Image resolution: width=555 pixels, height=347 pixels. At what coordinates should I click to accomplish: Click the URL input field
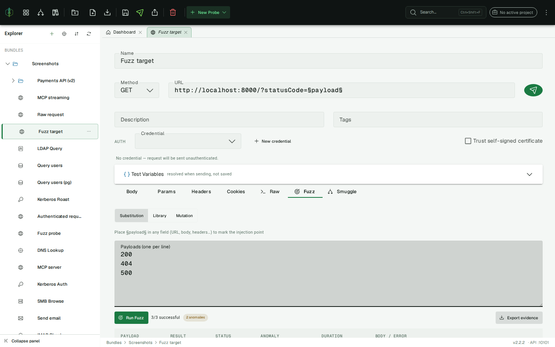341,90
